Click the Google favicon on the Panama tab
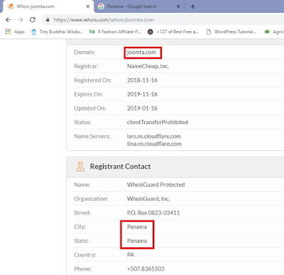 click(x=101, y=6)
